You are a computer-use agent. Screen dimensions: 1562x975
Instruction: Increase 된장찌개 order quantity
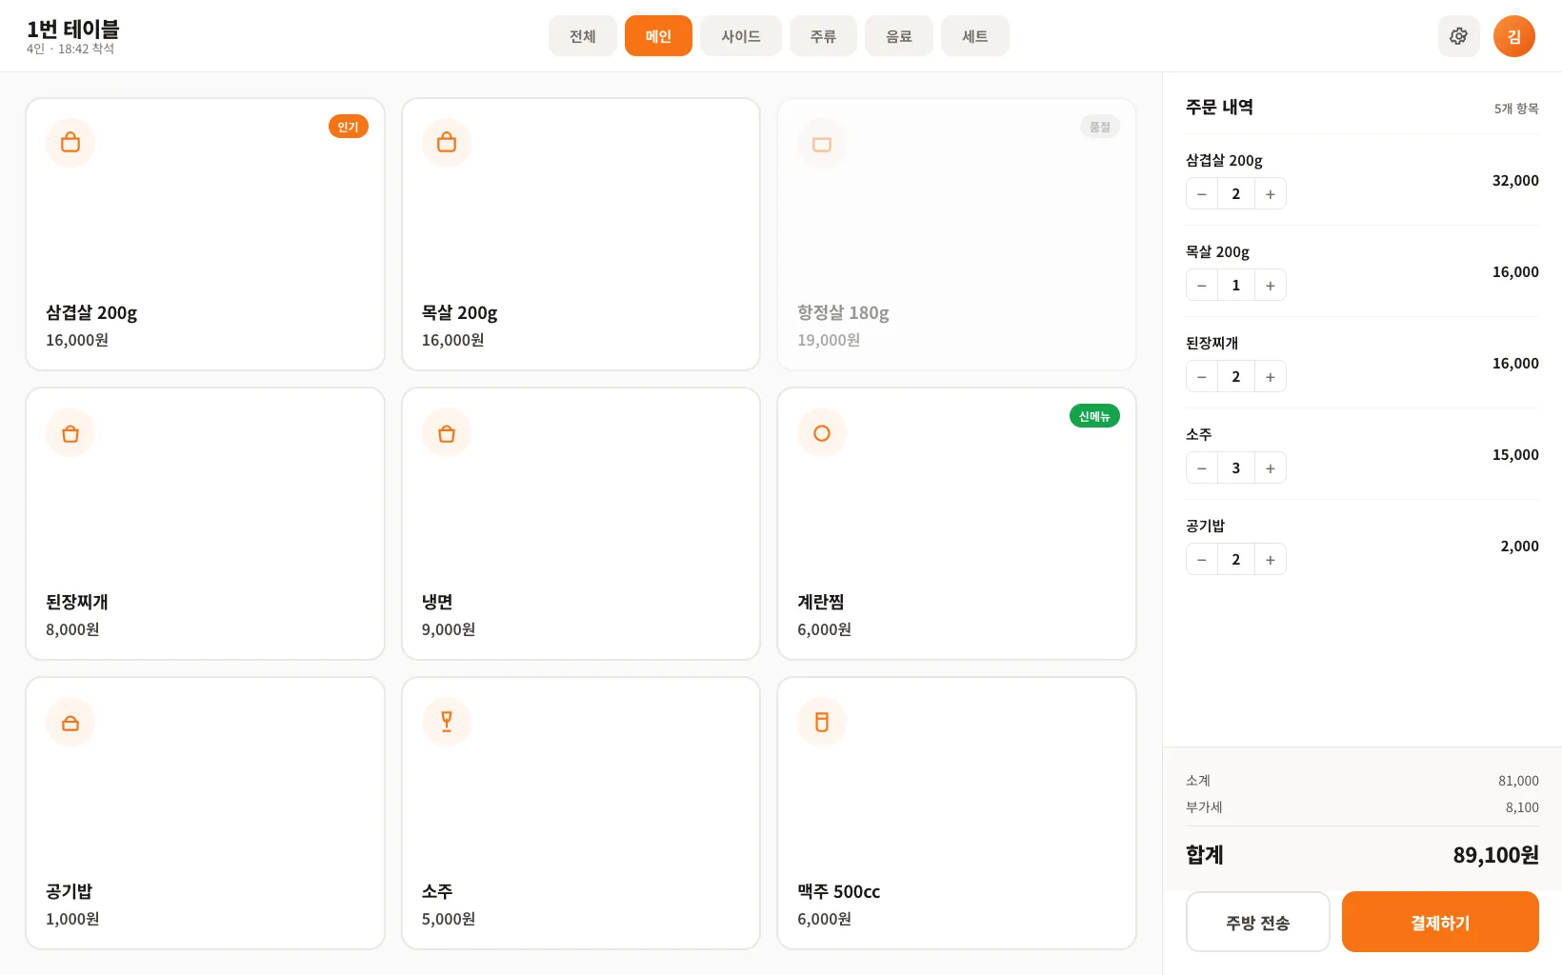click(x=1271, y=377)
